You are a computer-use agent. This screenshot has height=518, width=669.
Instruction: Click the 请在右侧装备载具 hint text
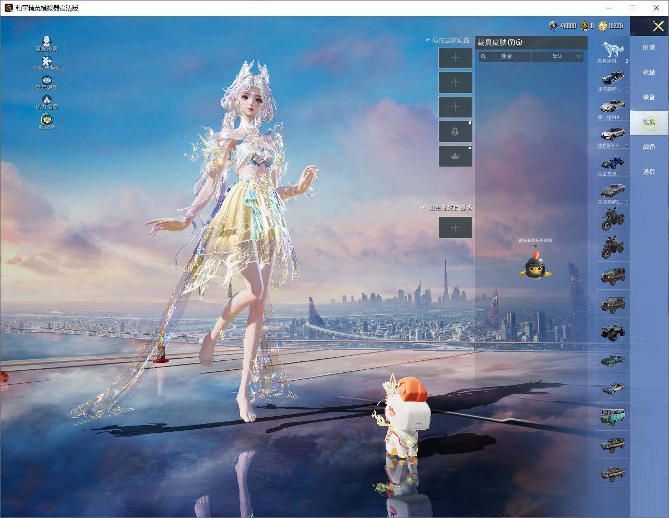(535, 241)
